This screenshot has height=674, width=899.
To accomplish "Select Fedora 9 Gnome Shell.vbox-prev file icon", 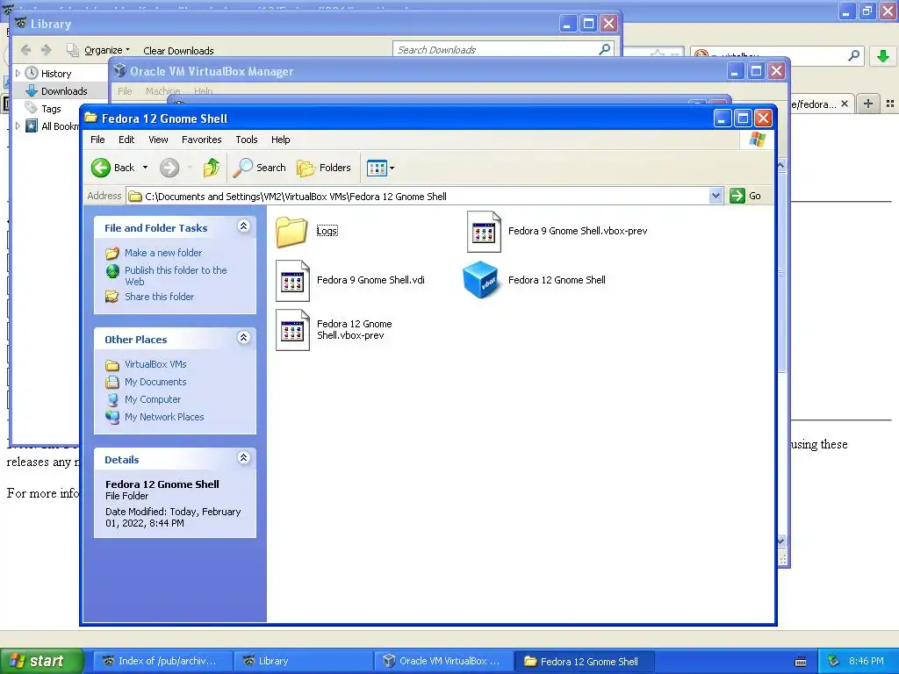I will pos(484,232).
